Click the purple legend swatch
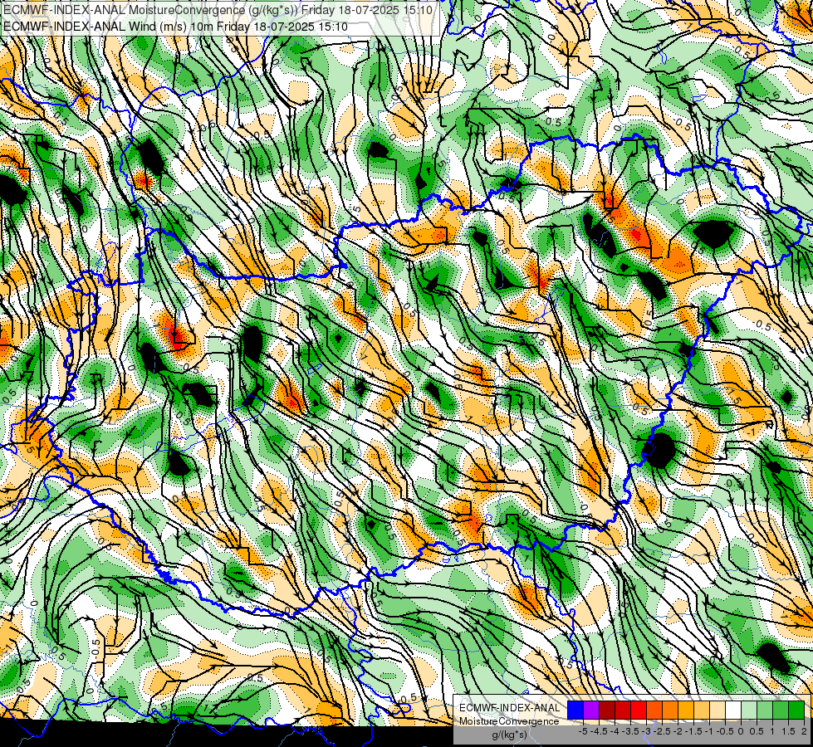The image size is (813, 747). pos(591,710)
